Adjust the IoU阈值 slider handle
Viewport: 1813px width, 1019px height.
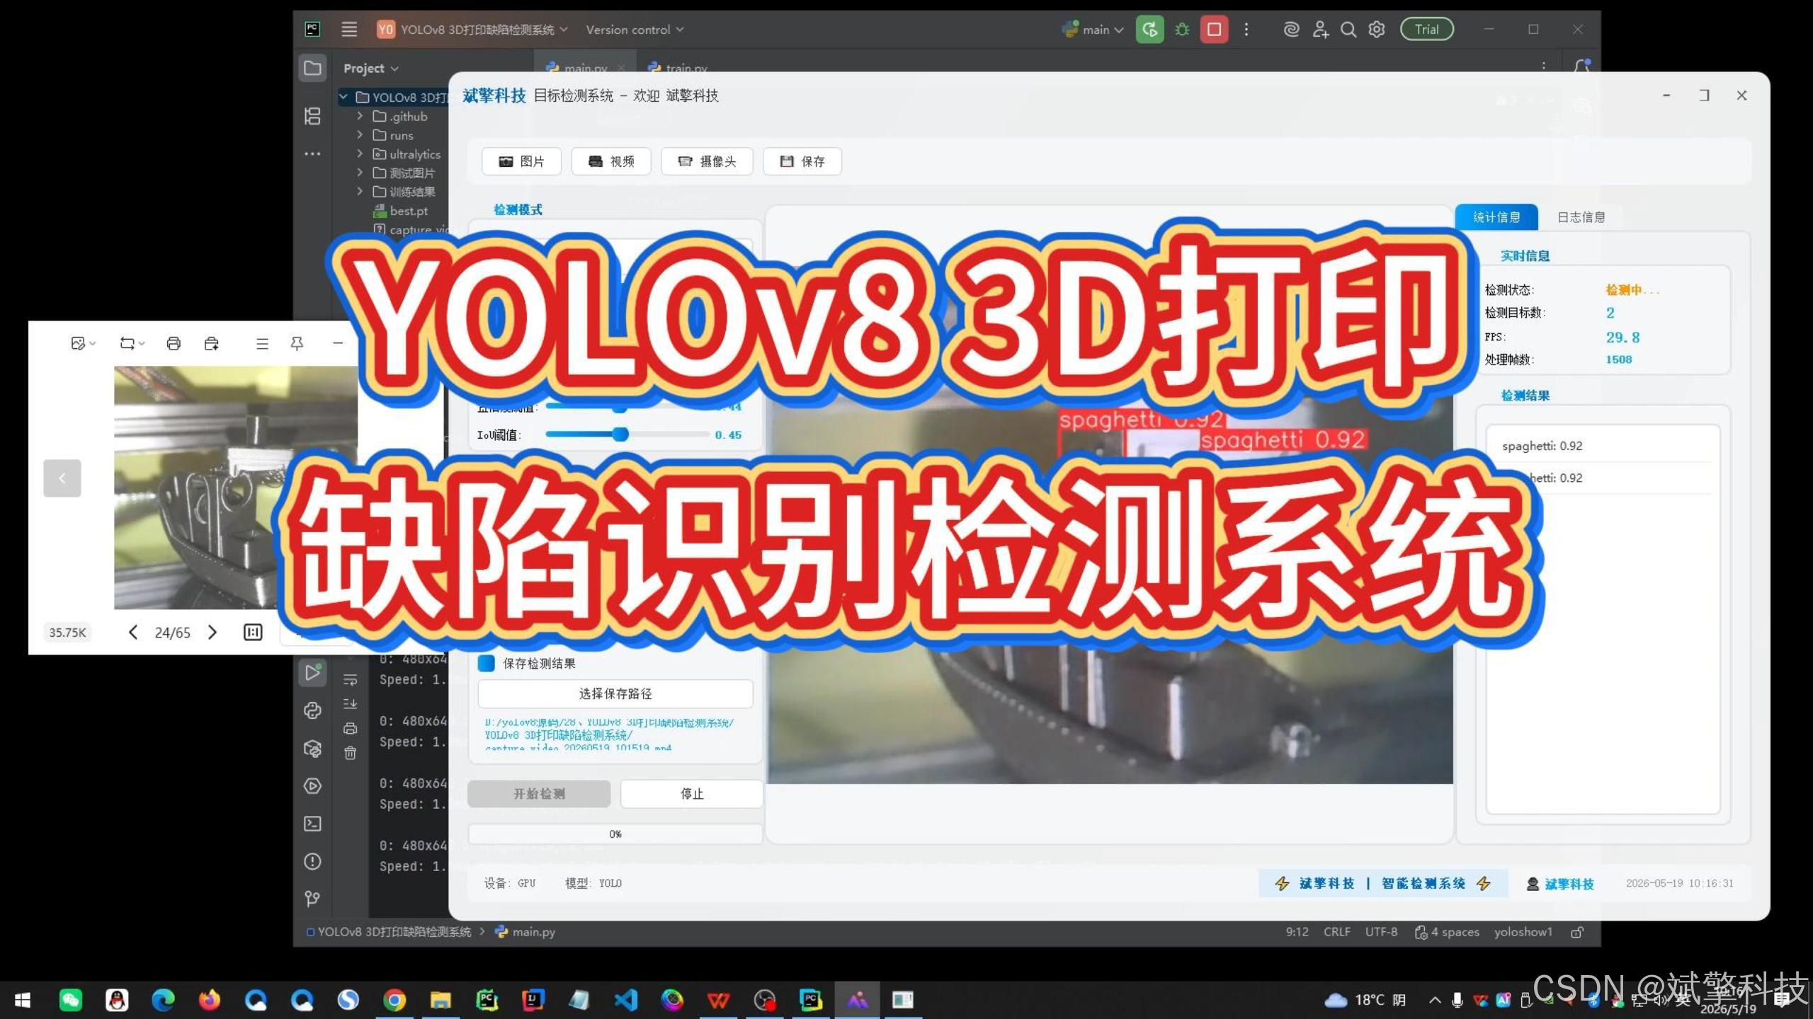620,434
